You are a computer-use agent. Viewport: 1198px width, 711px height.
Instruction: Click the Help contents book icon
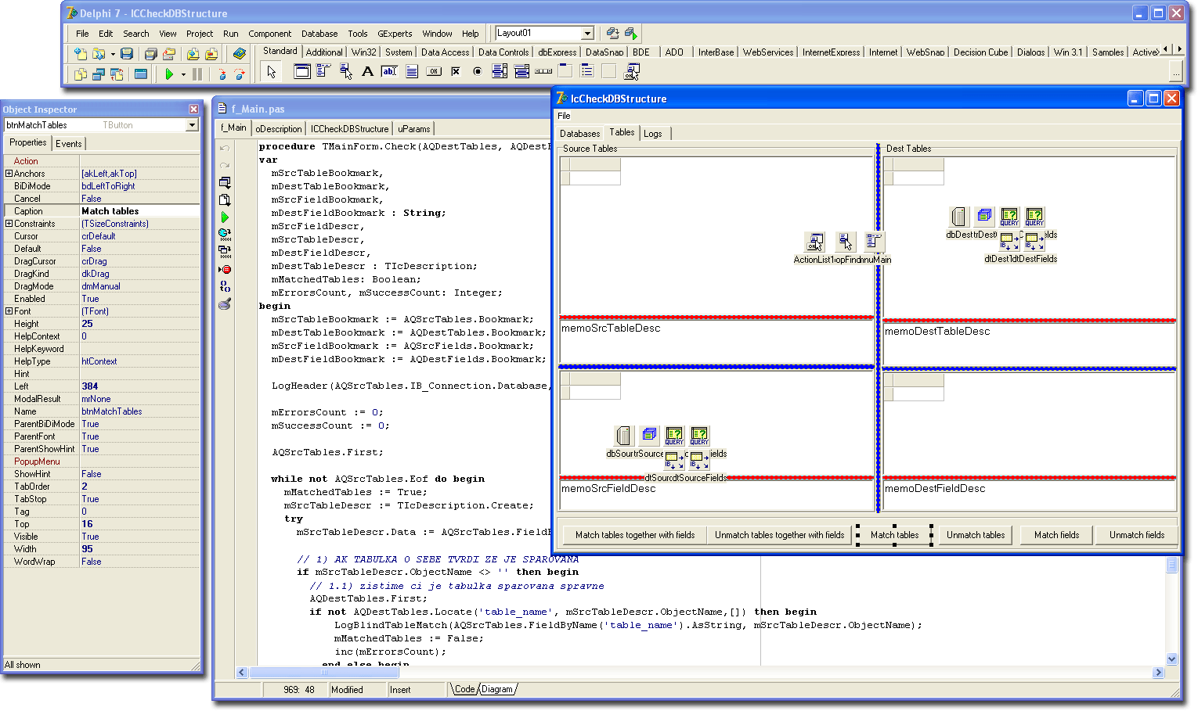coord(240,54)
